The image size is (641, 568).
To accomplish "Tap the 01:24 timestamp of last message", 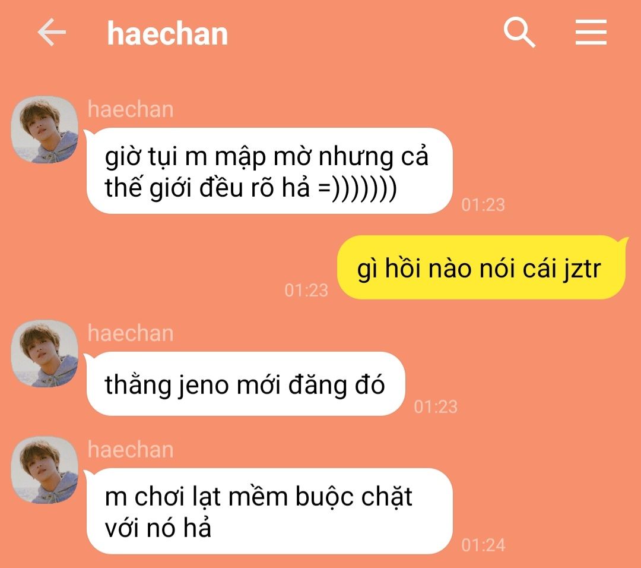I will (483, 545).
